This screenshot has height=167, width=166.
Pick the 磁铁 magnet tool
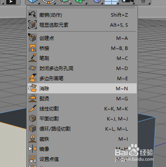click(x=82, y=139)
